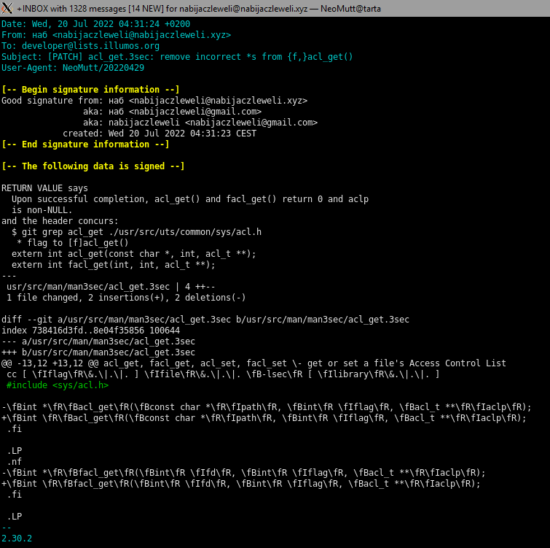The height and width of the screenshot is (548, 550).
Task: Click the Begin signature information marker
Action: coord(91,89)
